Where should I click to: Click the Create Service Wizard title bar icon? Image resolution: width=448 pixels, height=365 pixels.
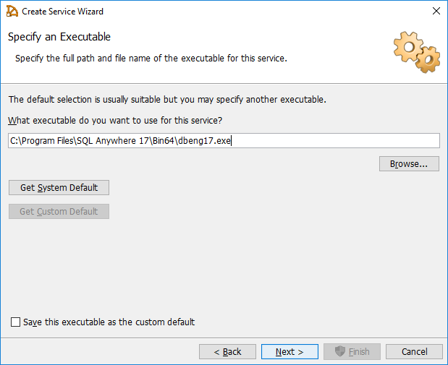point(12,12)
